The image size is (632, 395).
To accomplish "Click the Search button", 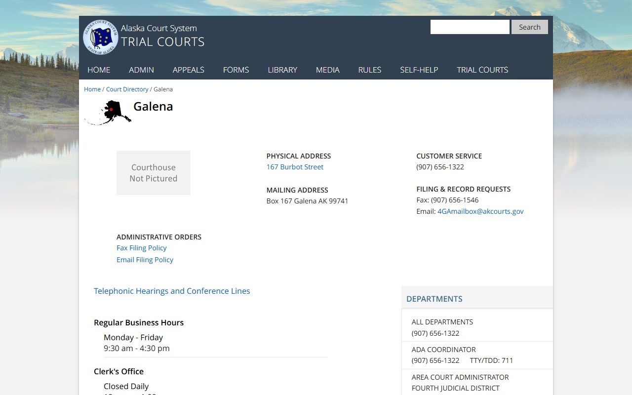I will click(x=529, y=27).
